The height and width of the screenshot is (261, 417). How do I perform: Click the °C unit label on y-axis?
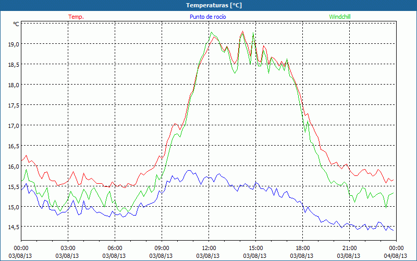[x=16, y=24]
